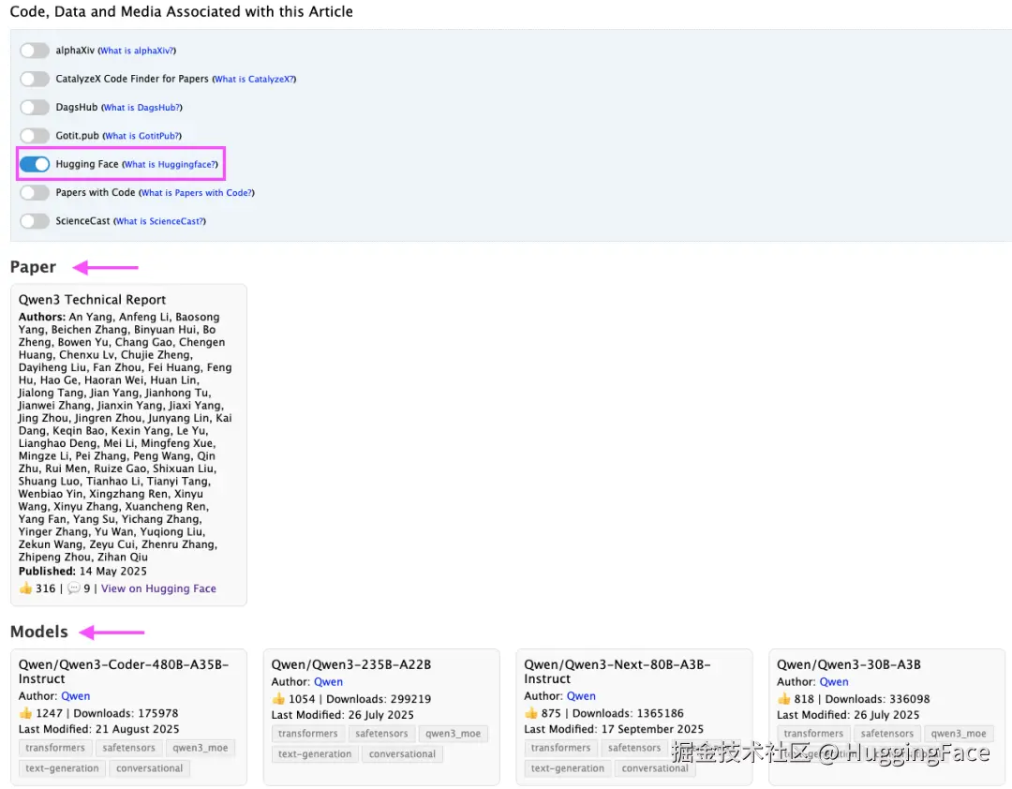Click safetensors tag on Qwen3-235B-A22B card
Image resolution: width=1012 pixels, height=789 pixels.
[381, 734]
